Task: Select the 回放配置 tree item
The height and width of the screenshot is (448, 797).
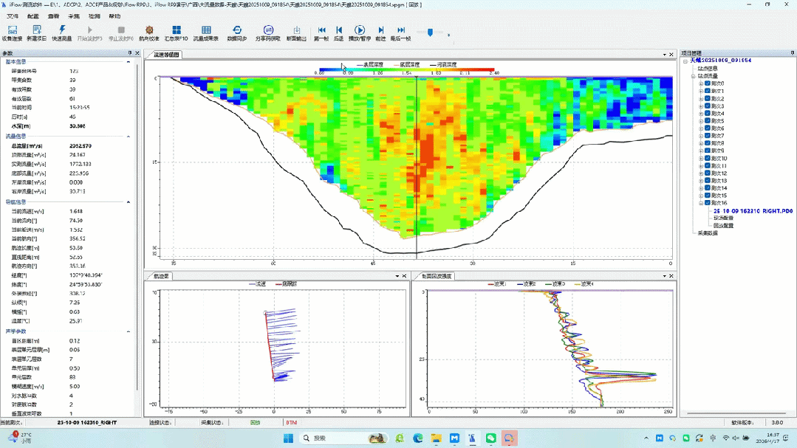Action: point(723,226)
